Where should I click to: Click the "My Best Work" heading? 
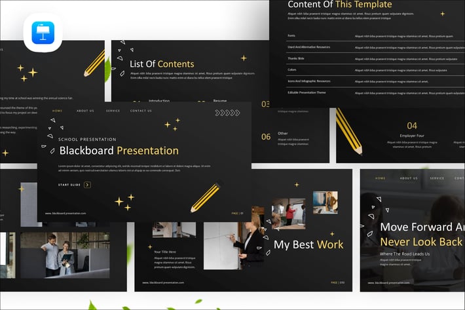(308, 244)
